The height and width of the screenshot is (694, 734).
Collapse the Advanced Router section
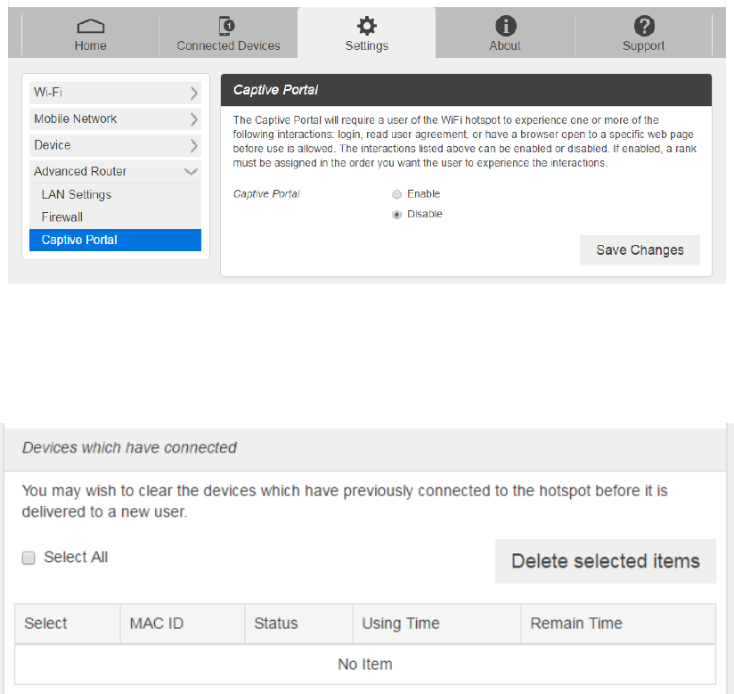coord(191,172)
